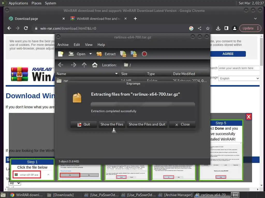The width and height of the screenshot is (265, 198).
Task: Open the Places menu
Action: point(36,3)
